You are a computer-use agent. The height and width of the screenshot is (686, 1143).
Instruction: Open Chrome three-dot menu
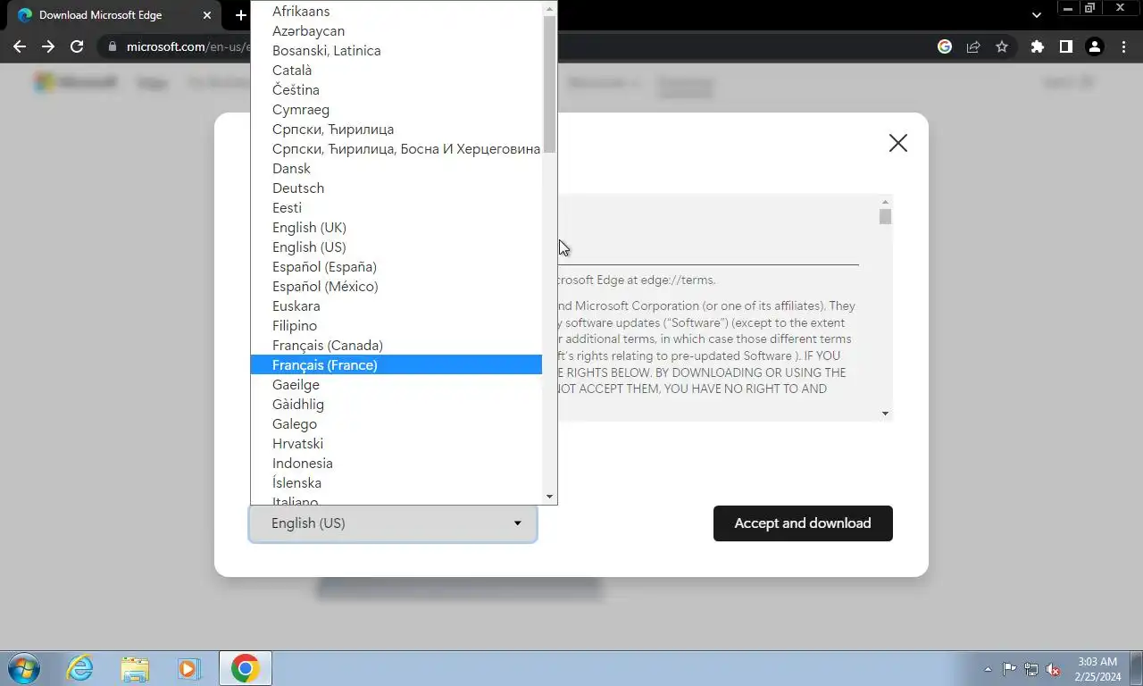pos(1122,46)
